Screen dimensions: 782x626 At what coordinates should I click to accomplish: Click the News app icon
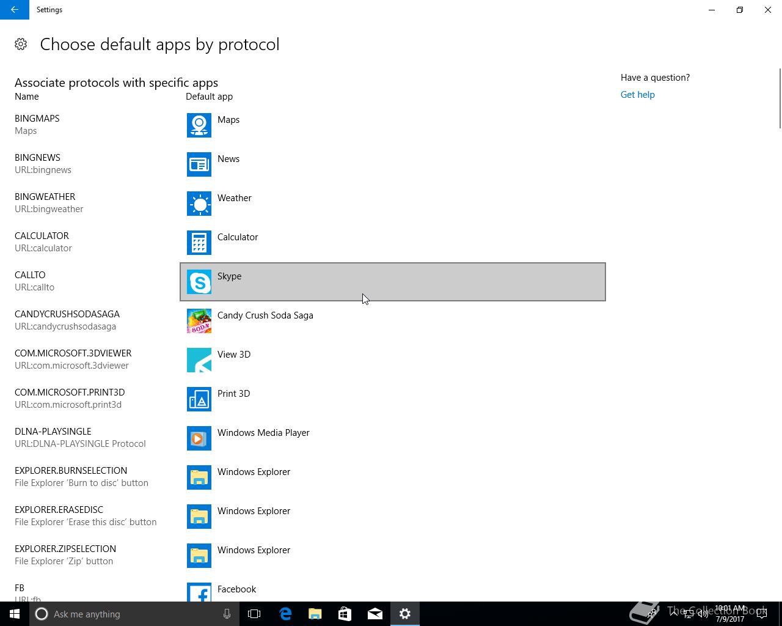coord(199,164)
